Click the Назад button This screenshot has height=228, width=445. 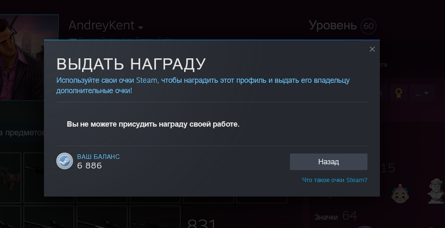(x=328, y=162)
